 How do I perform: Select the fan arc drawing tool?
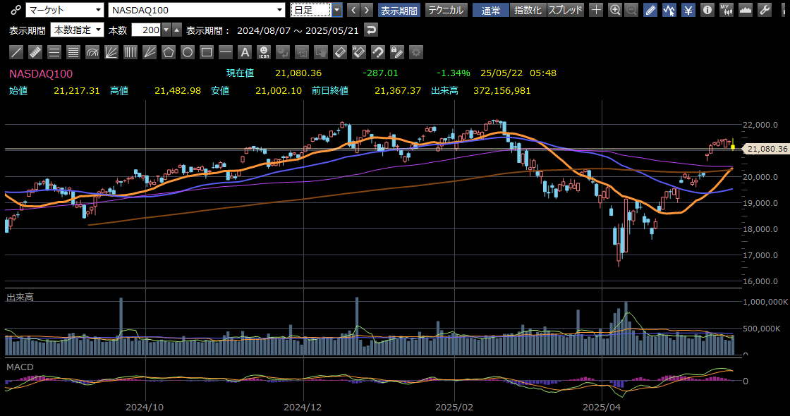coord(92,52)
